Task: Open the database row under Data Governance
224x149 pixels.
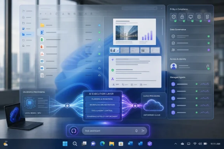Action: point(191,43)
